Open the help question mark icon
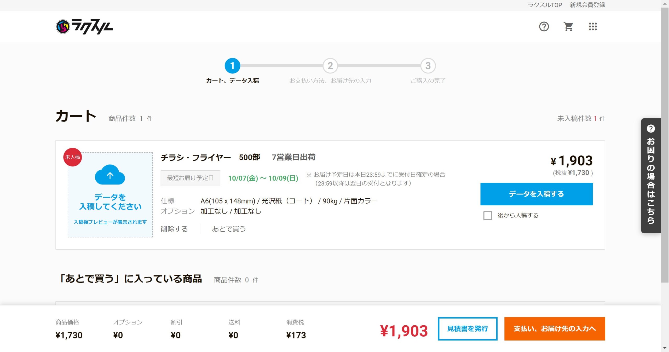 point(544,26)
